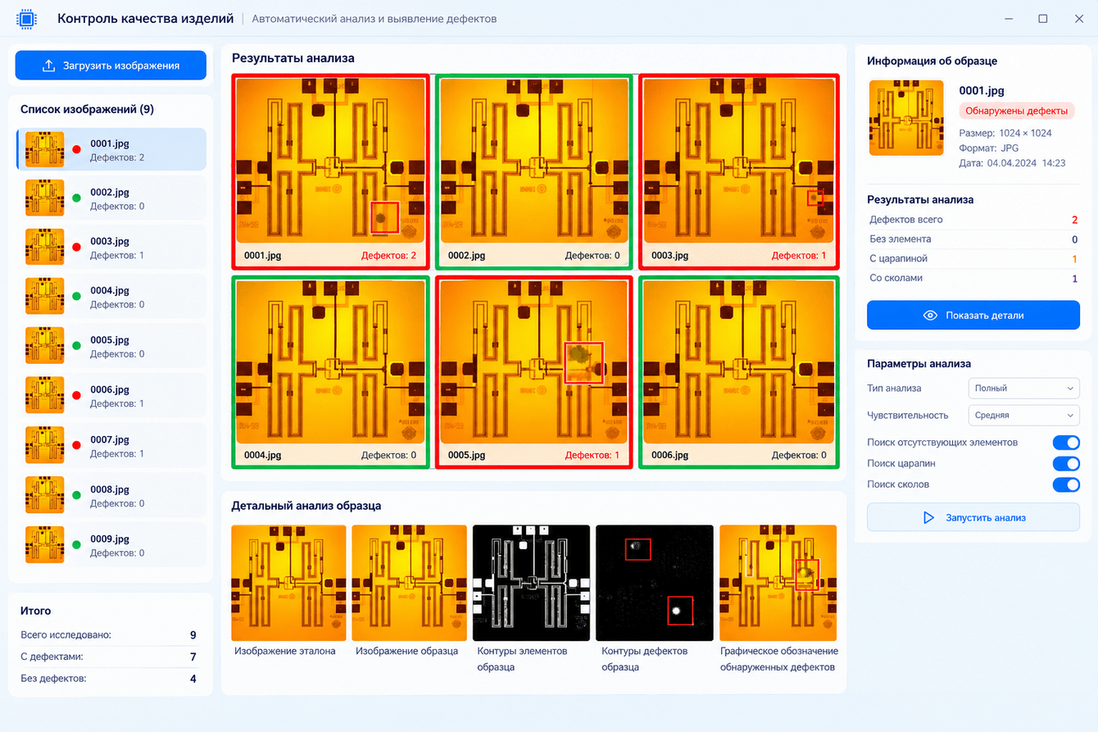Open the 0002.jpg result card
Viewport: 1098px width, 732px height.
pos(534,171)
